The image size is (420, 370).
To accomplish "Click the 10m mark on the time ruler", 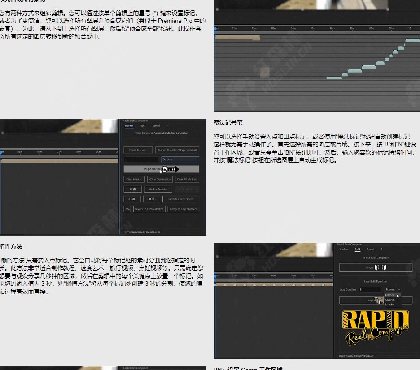I will 411,28.
